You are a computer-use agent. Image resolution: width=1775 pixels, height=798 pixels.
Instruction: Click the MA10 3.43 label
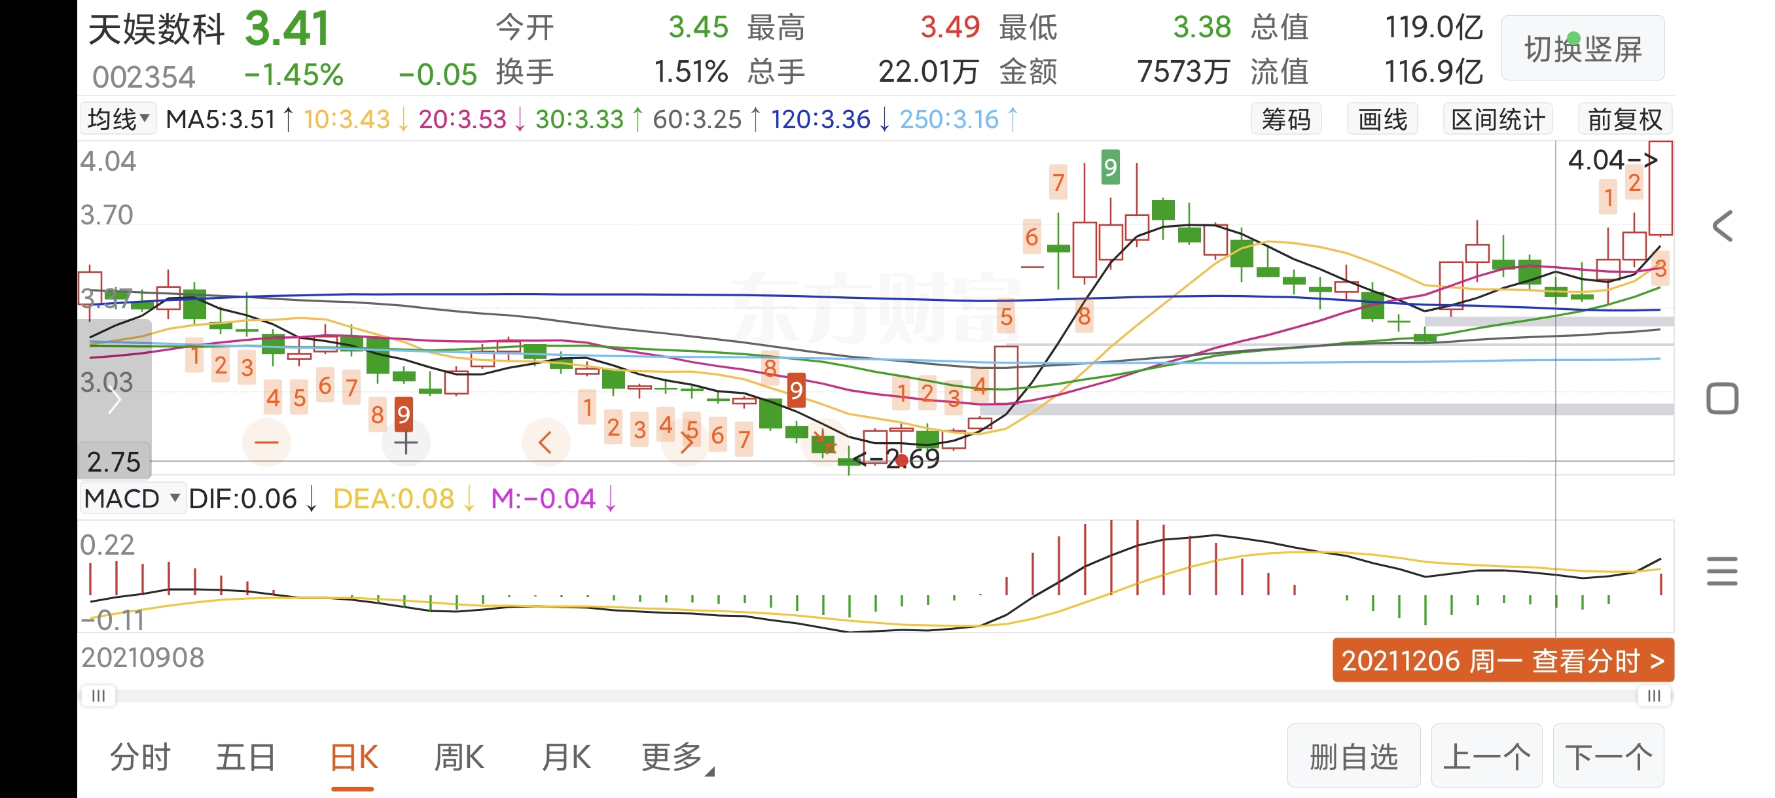coord(355,119)
